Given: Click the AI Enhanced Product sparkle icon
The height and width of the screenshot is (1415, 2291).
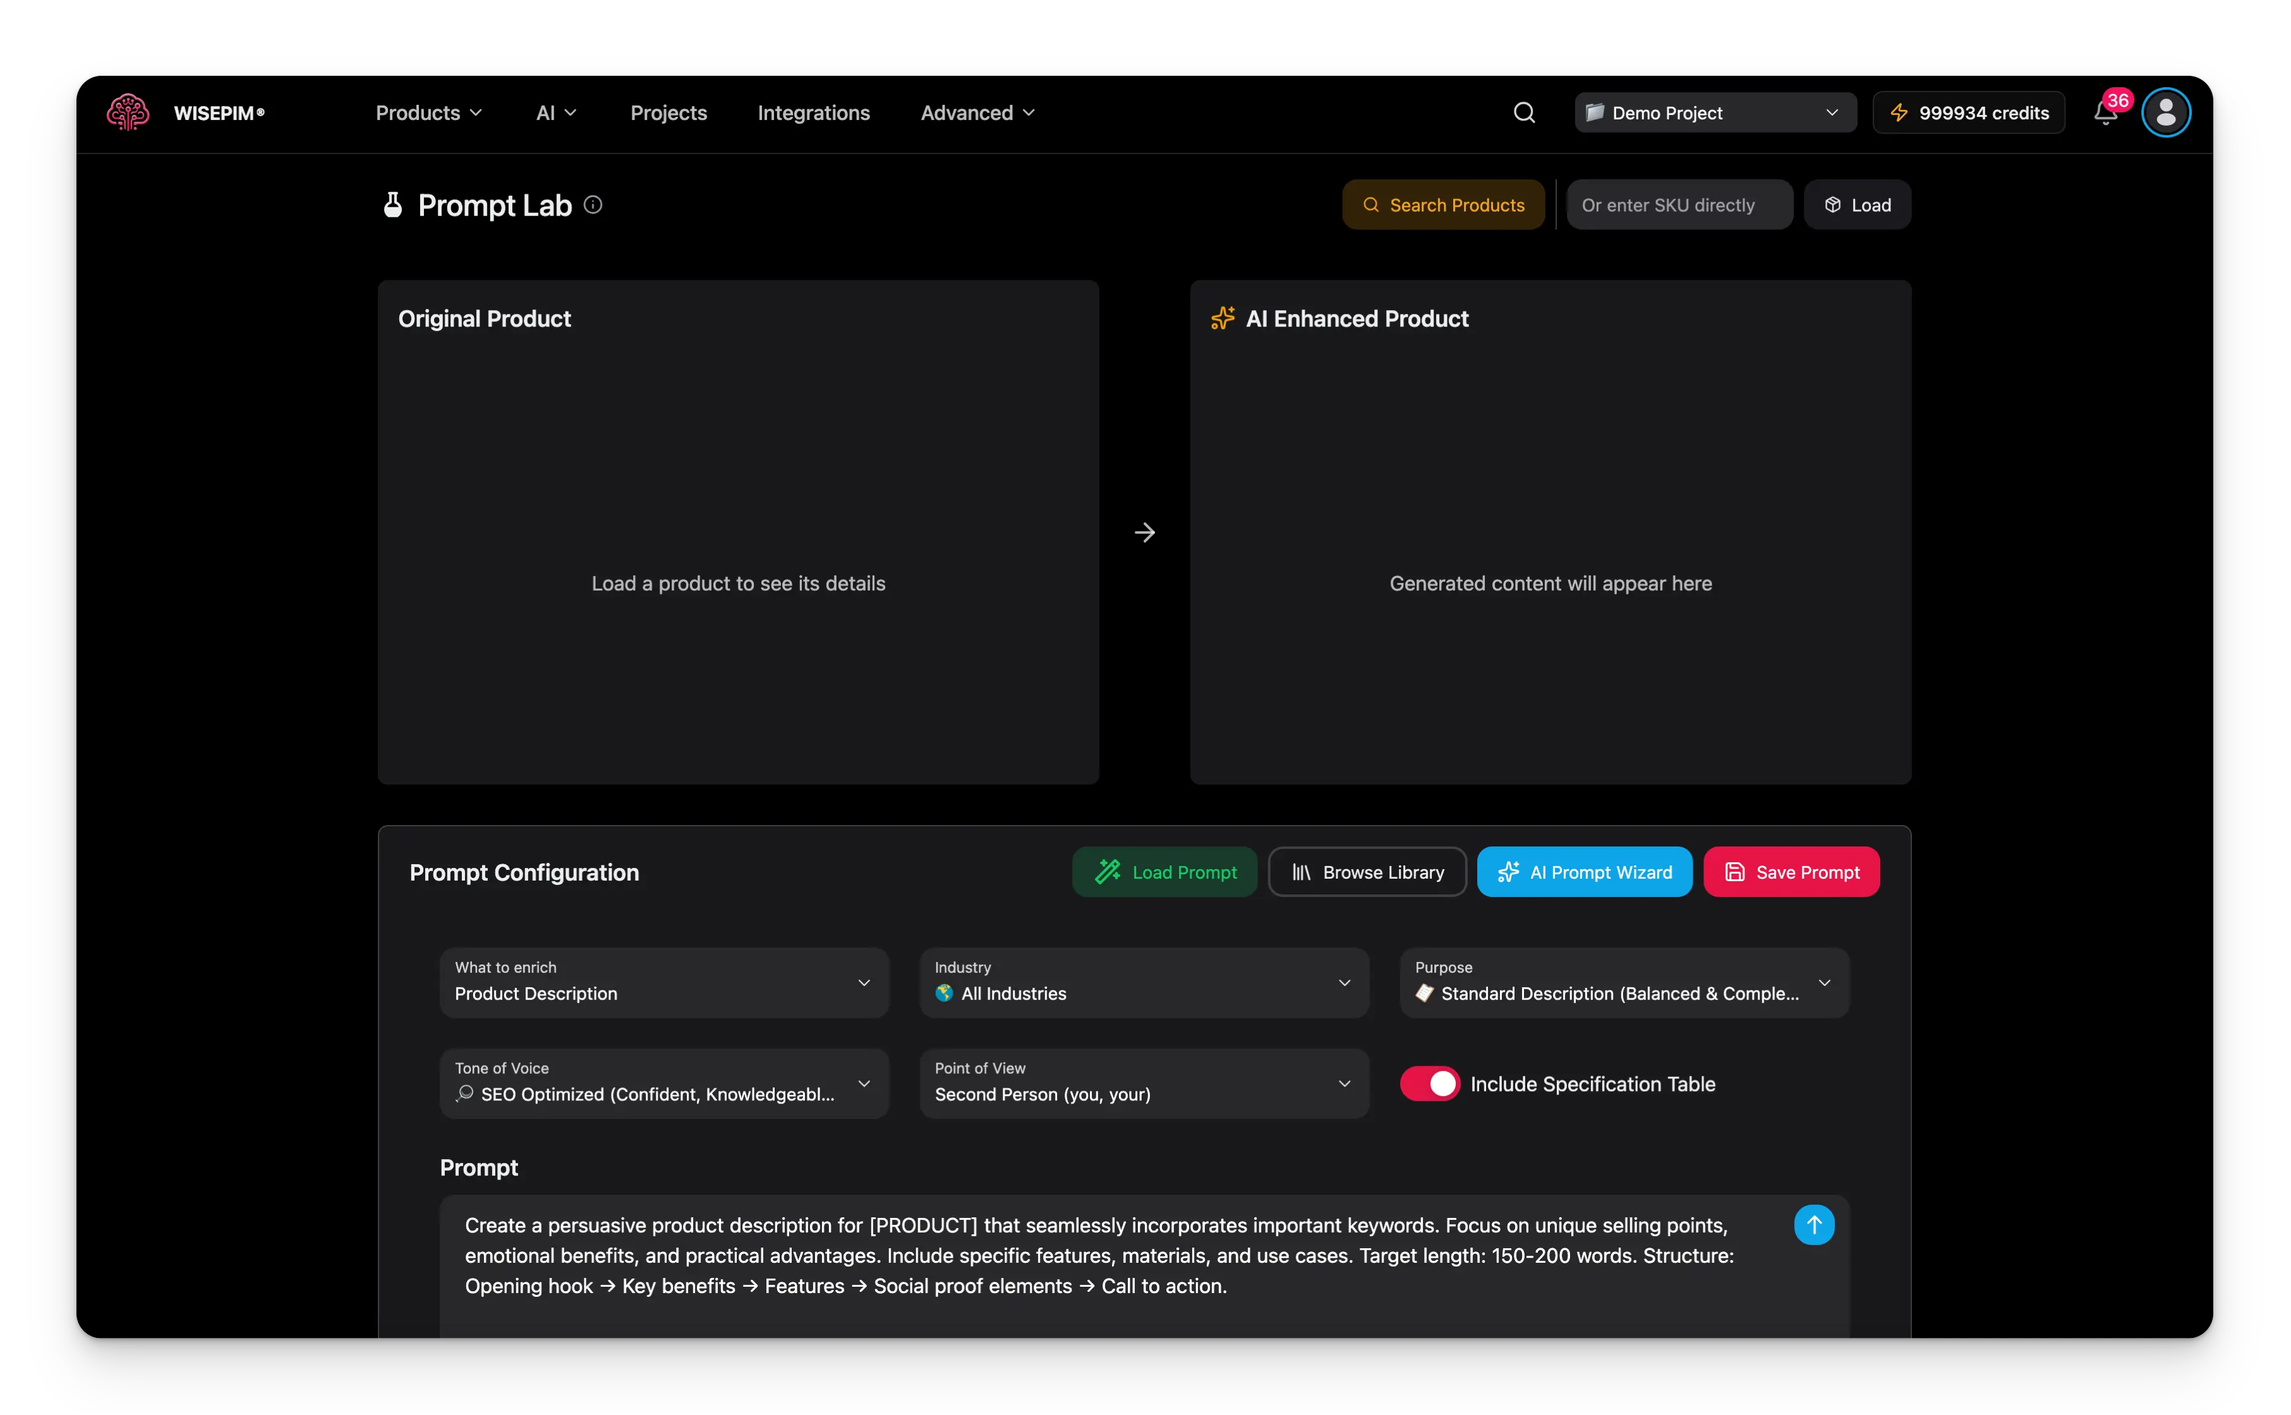Looking at the screenshot, I should (x=1222, y=318).
